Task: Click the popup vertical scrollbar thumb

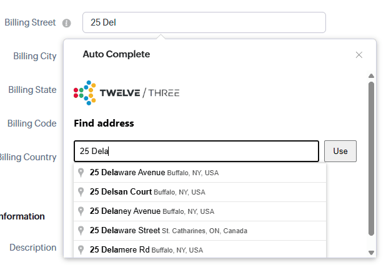Action: click(371, 158)
